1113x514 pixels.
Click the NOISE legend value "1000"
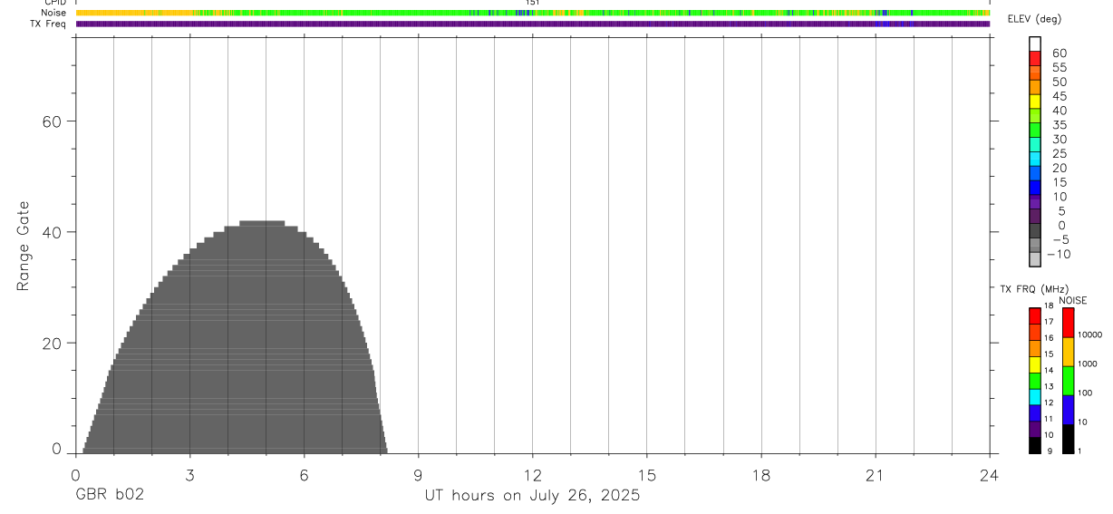[1088, 364]
